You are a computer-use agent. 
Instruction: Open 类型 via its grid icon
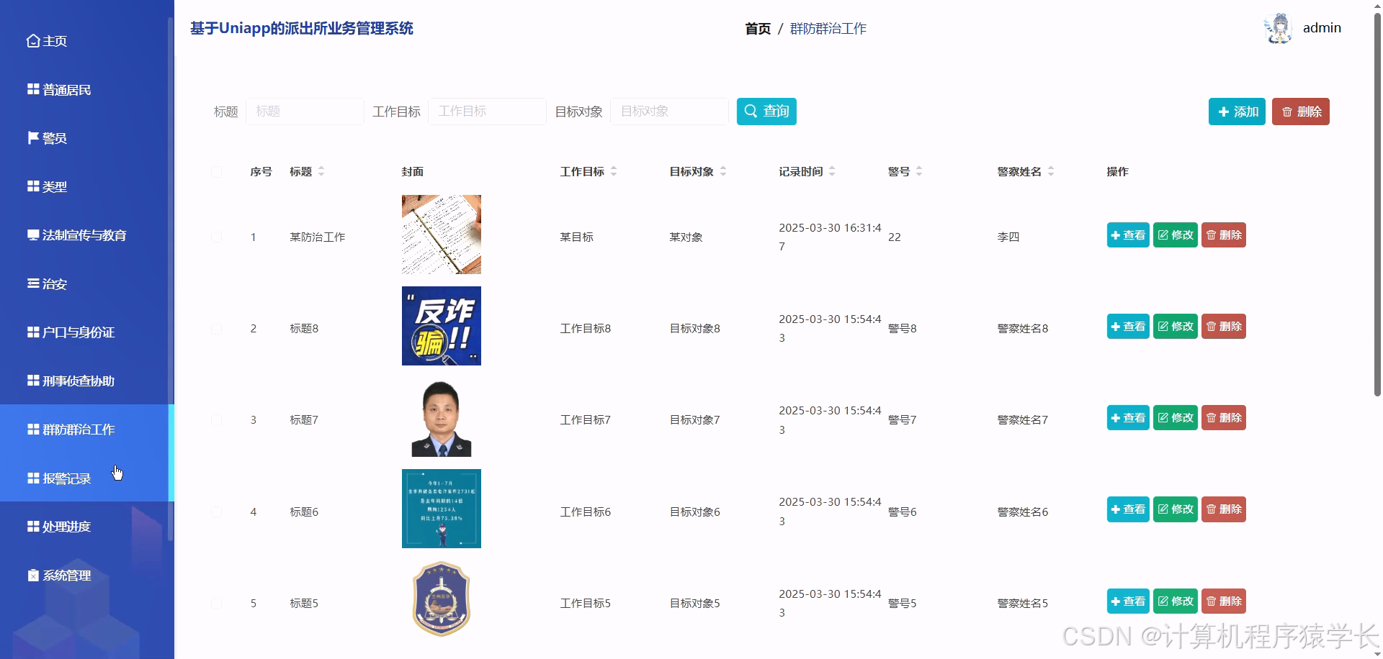32,186
